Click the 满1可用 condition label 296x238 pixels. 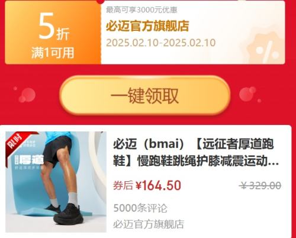click(x=53, y=53)
